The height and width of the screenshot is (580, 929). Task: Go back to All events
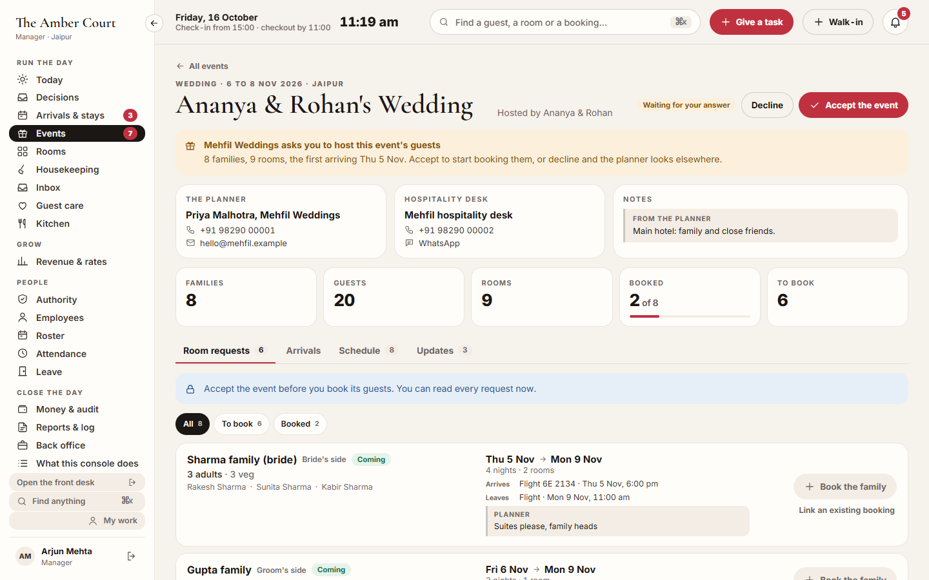[202, 66]
